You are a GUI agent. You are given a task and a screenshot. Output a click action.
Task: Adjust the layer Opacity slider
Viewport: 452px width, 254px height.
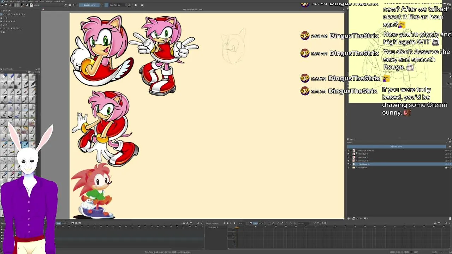tap(396, 147)
